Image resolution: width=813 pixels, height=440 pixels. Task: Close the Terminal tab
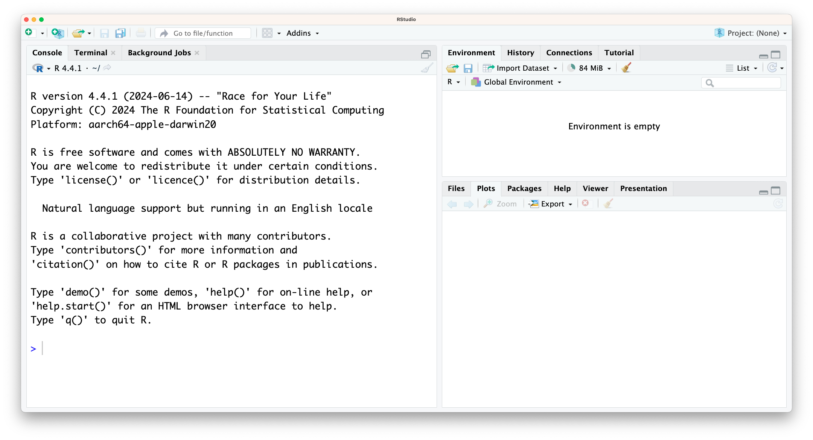point(113,53)
